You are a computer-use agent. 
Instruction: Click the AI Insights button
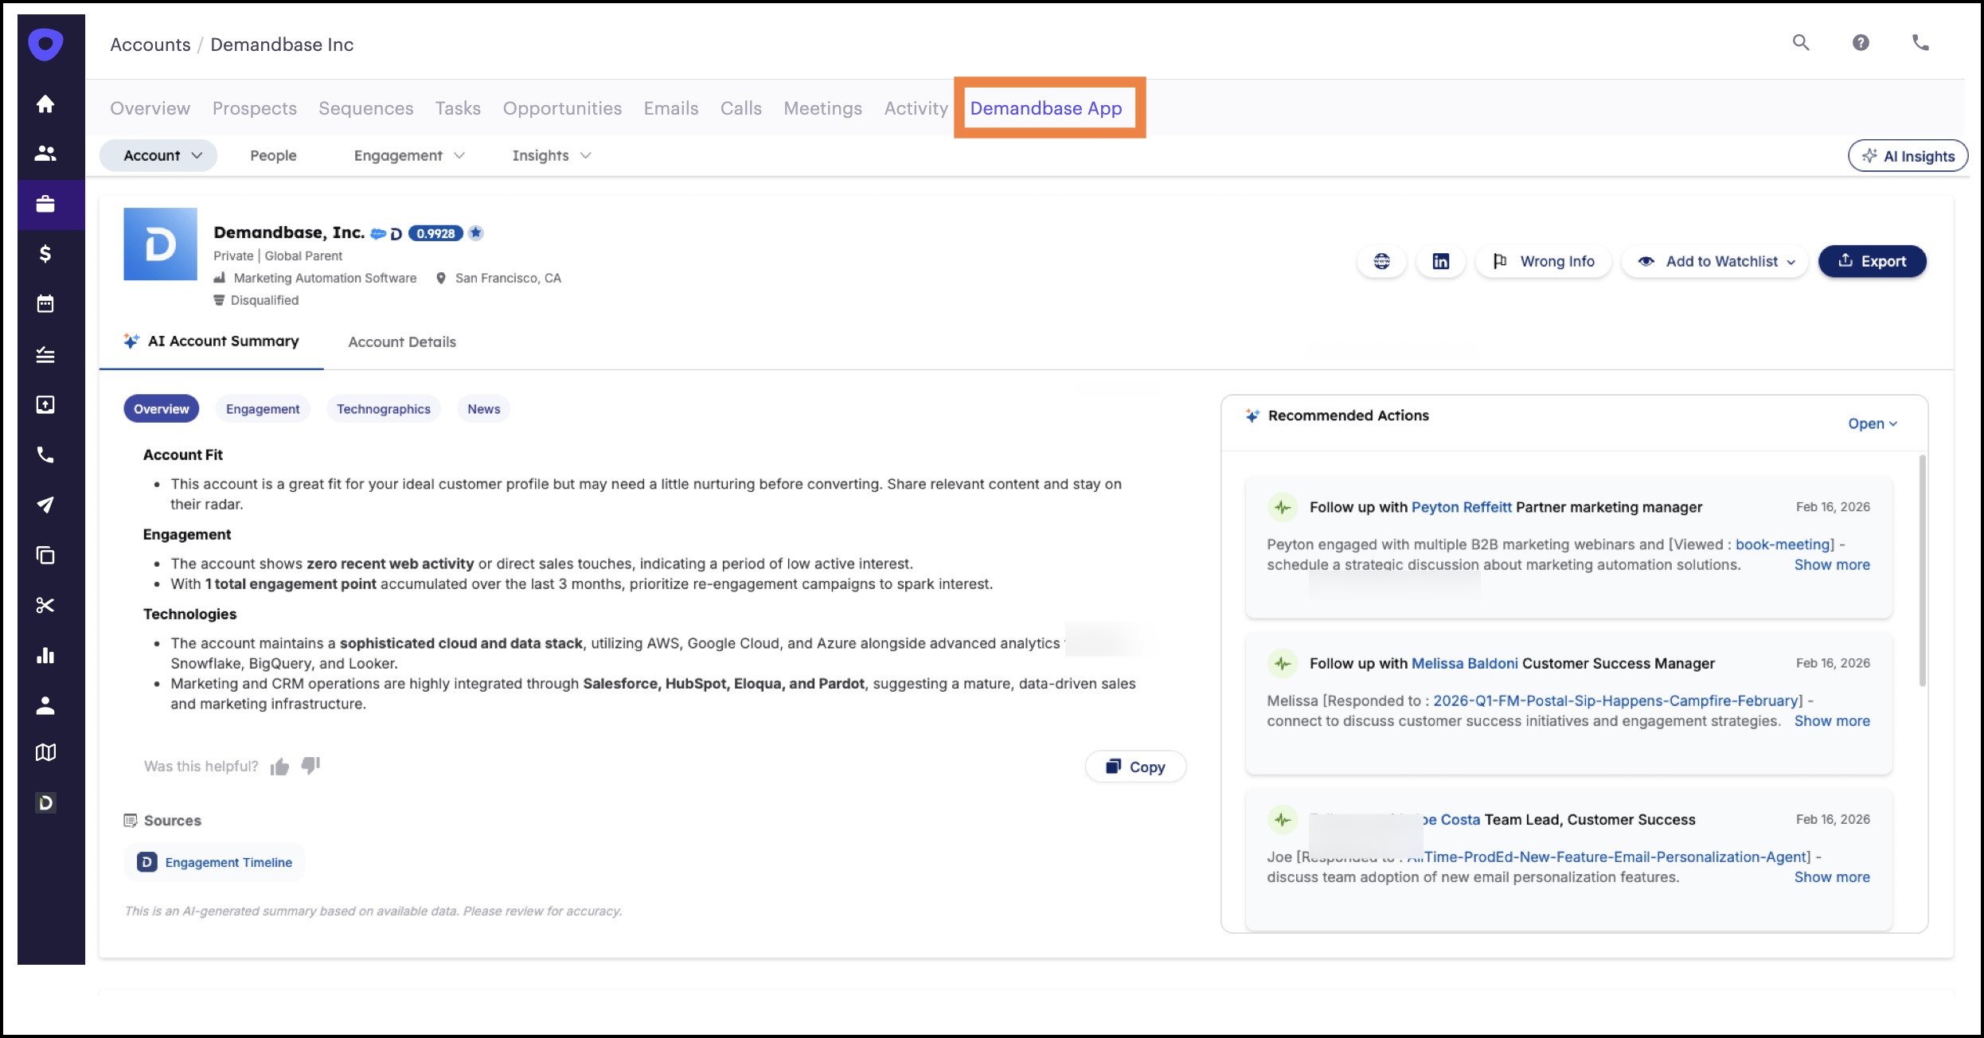click(1908, 156)
